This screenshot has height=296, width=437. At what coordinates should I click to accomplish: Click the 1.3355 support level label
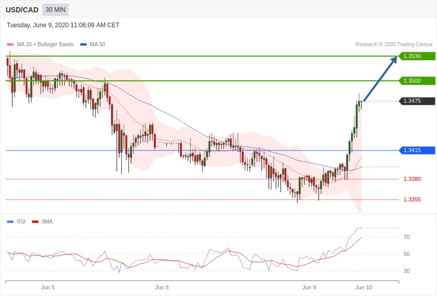point(412,199)
